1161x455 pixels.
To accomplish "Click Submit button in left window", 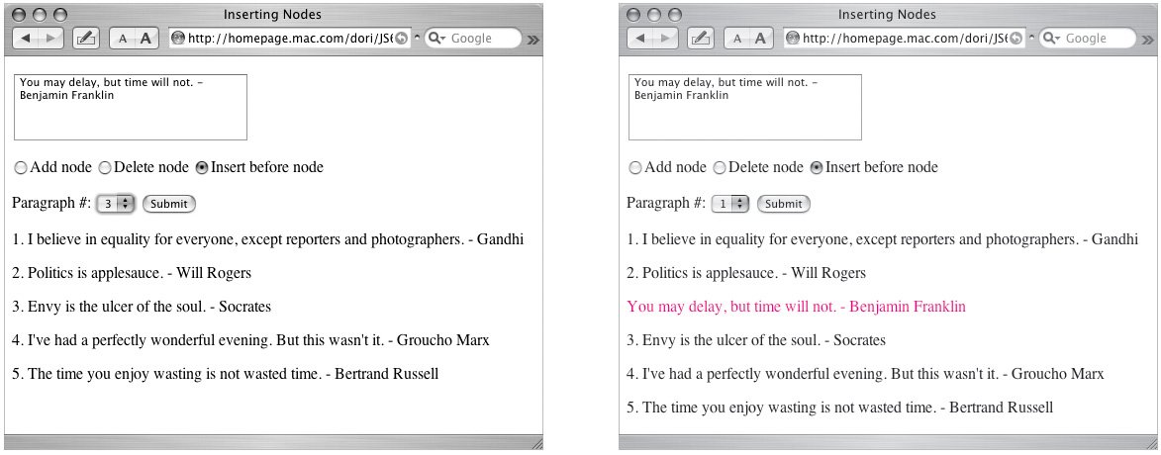I will click(x=169, y=204).
